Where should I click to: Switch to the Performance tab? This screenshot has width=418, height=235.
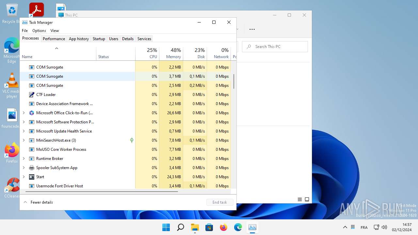pyautogui.click(x=54, y=39)
